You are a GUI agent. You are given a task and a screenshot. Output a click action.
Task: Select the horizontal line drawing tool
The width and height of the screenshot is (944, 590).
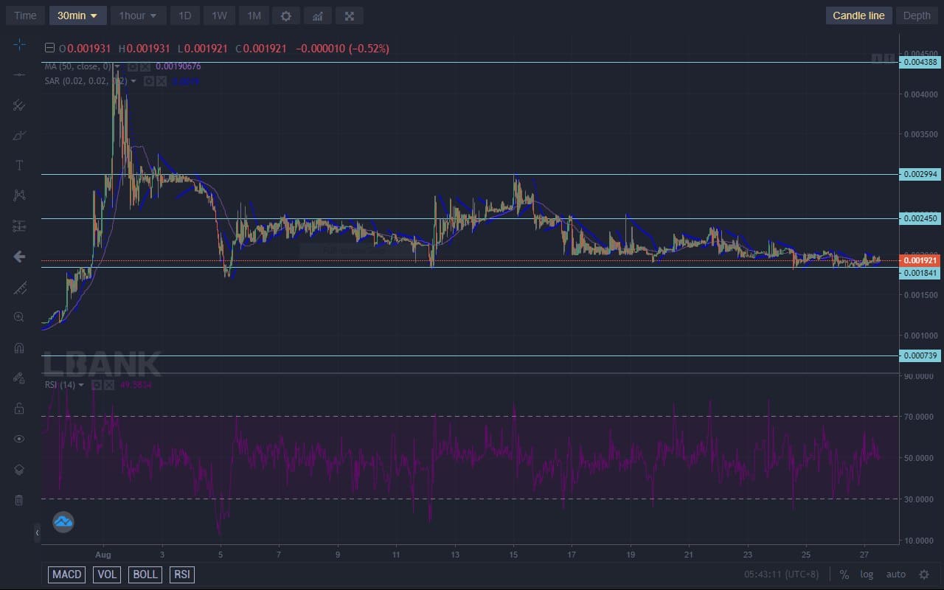pyautogui.click(x=19, y=75)
